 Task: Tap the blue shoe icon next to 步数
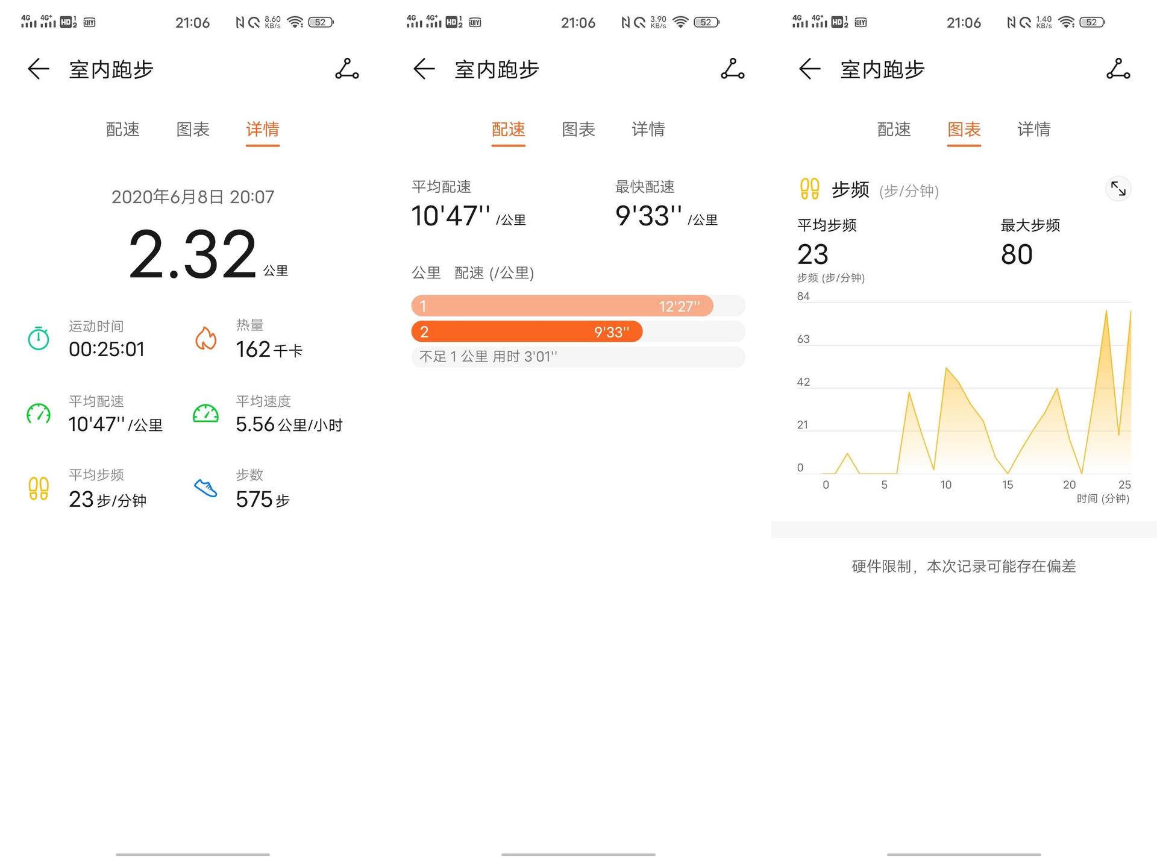coord(205,488)
